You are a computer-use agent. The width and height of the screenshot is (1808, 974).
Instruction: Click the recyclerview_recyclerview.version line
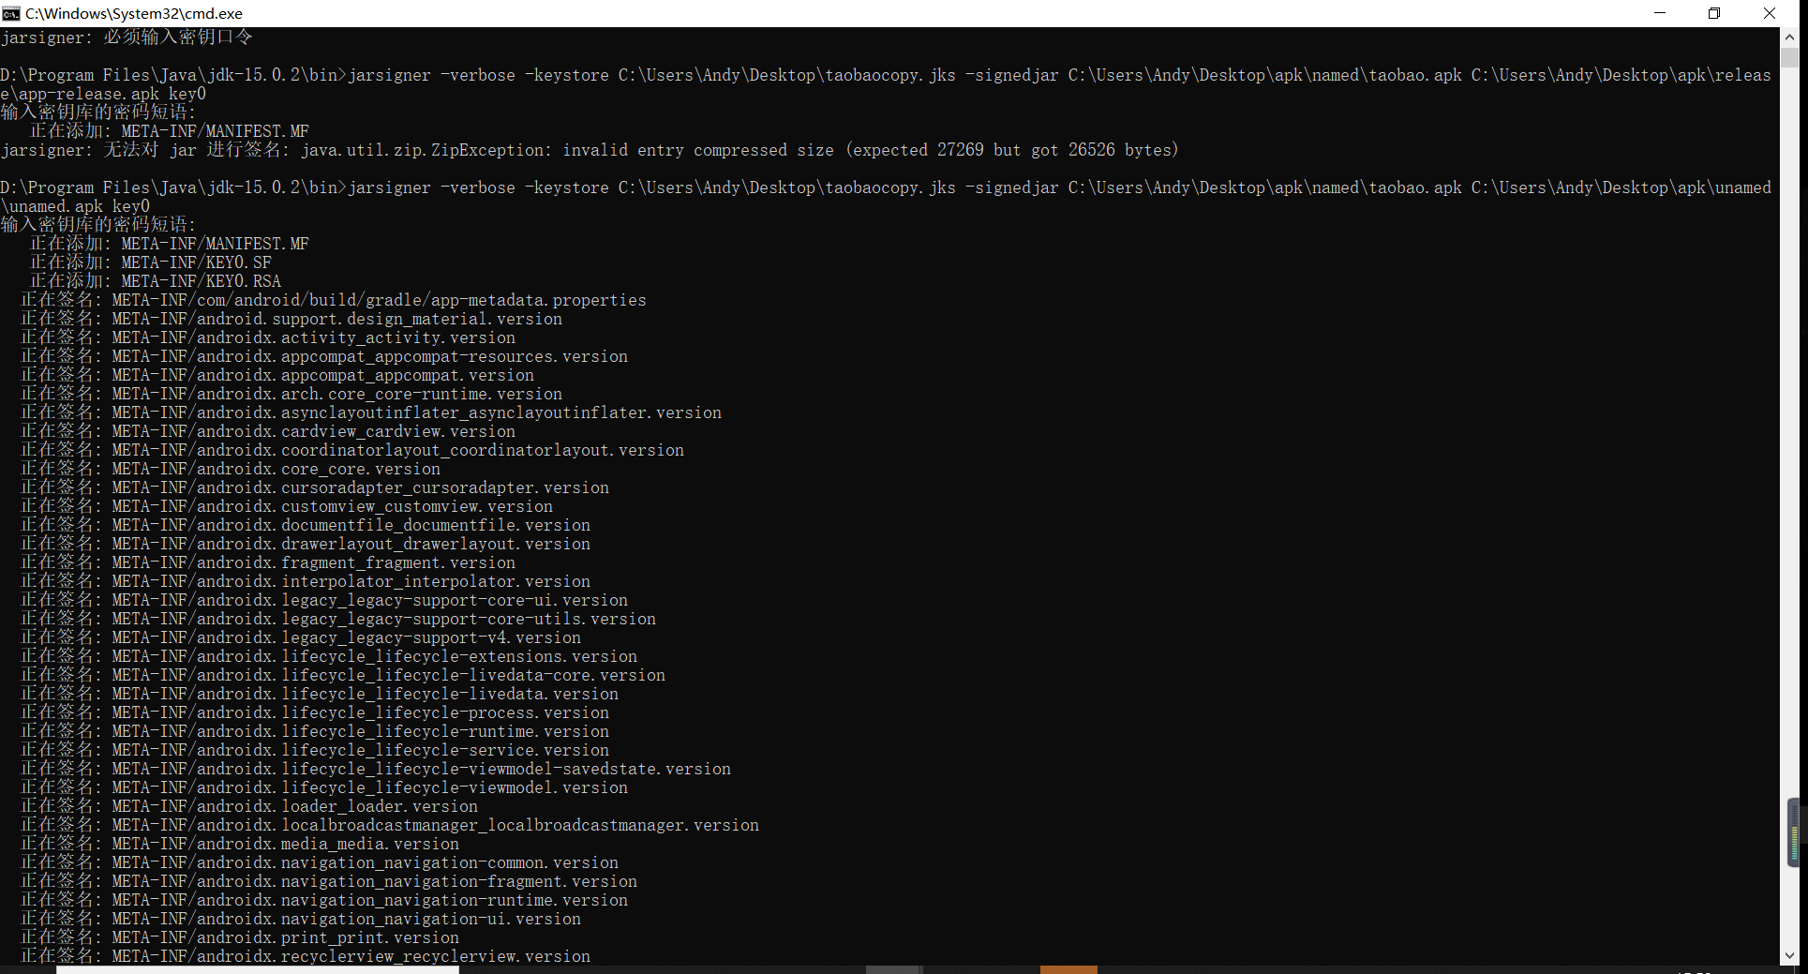pos(306,956)
